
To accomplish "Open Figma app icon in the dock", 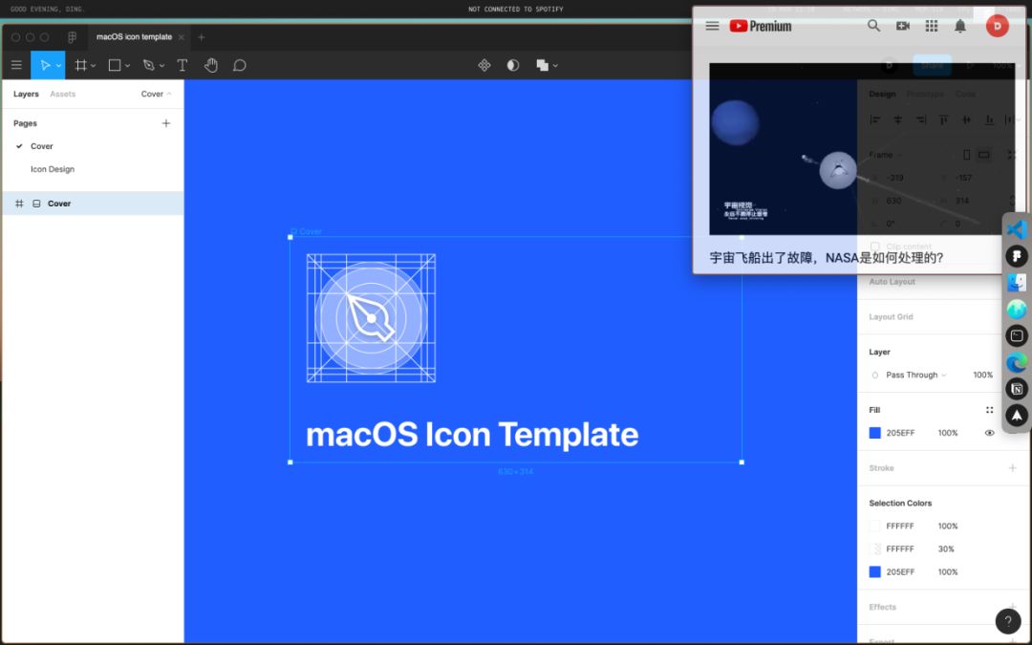I will [1017, 256].
